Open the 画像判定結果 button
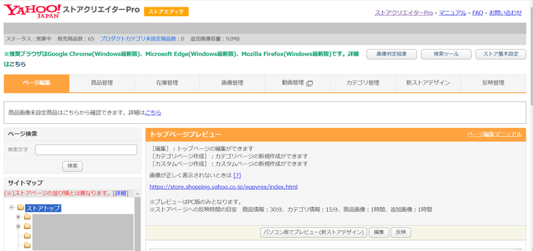This screenshot has height=251, width=533. click(392, 55)
